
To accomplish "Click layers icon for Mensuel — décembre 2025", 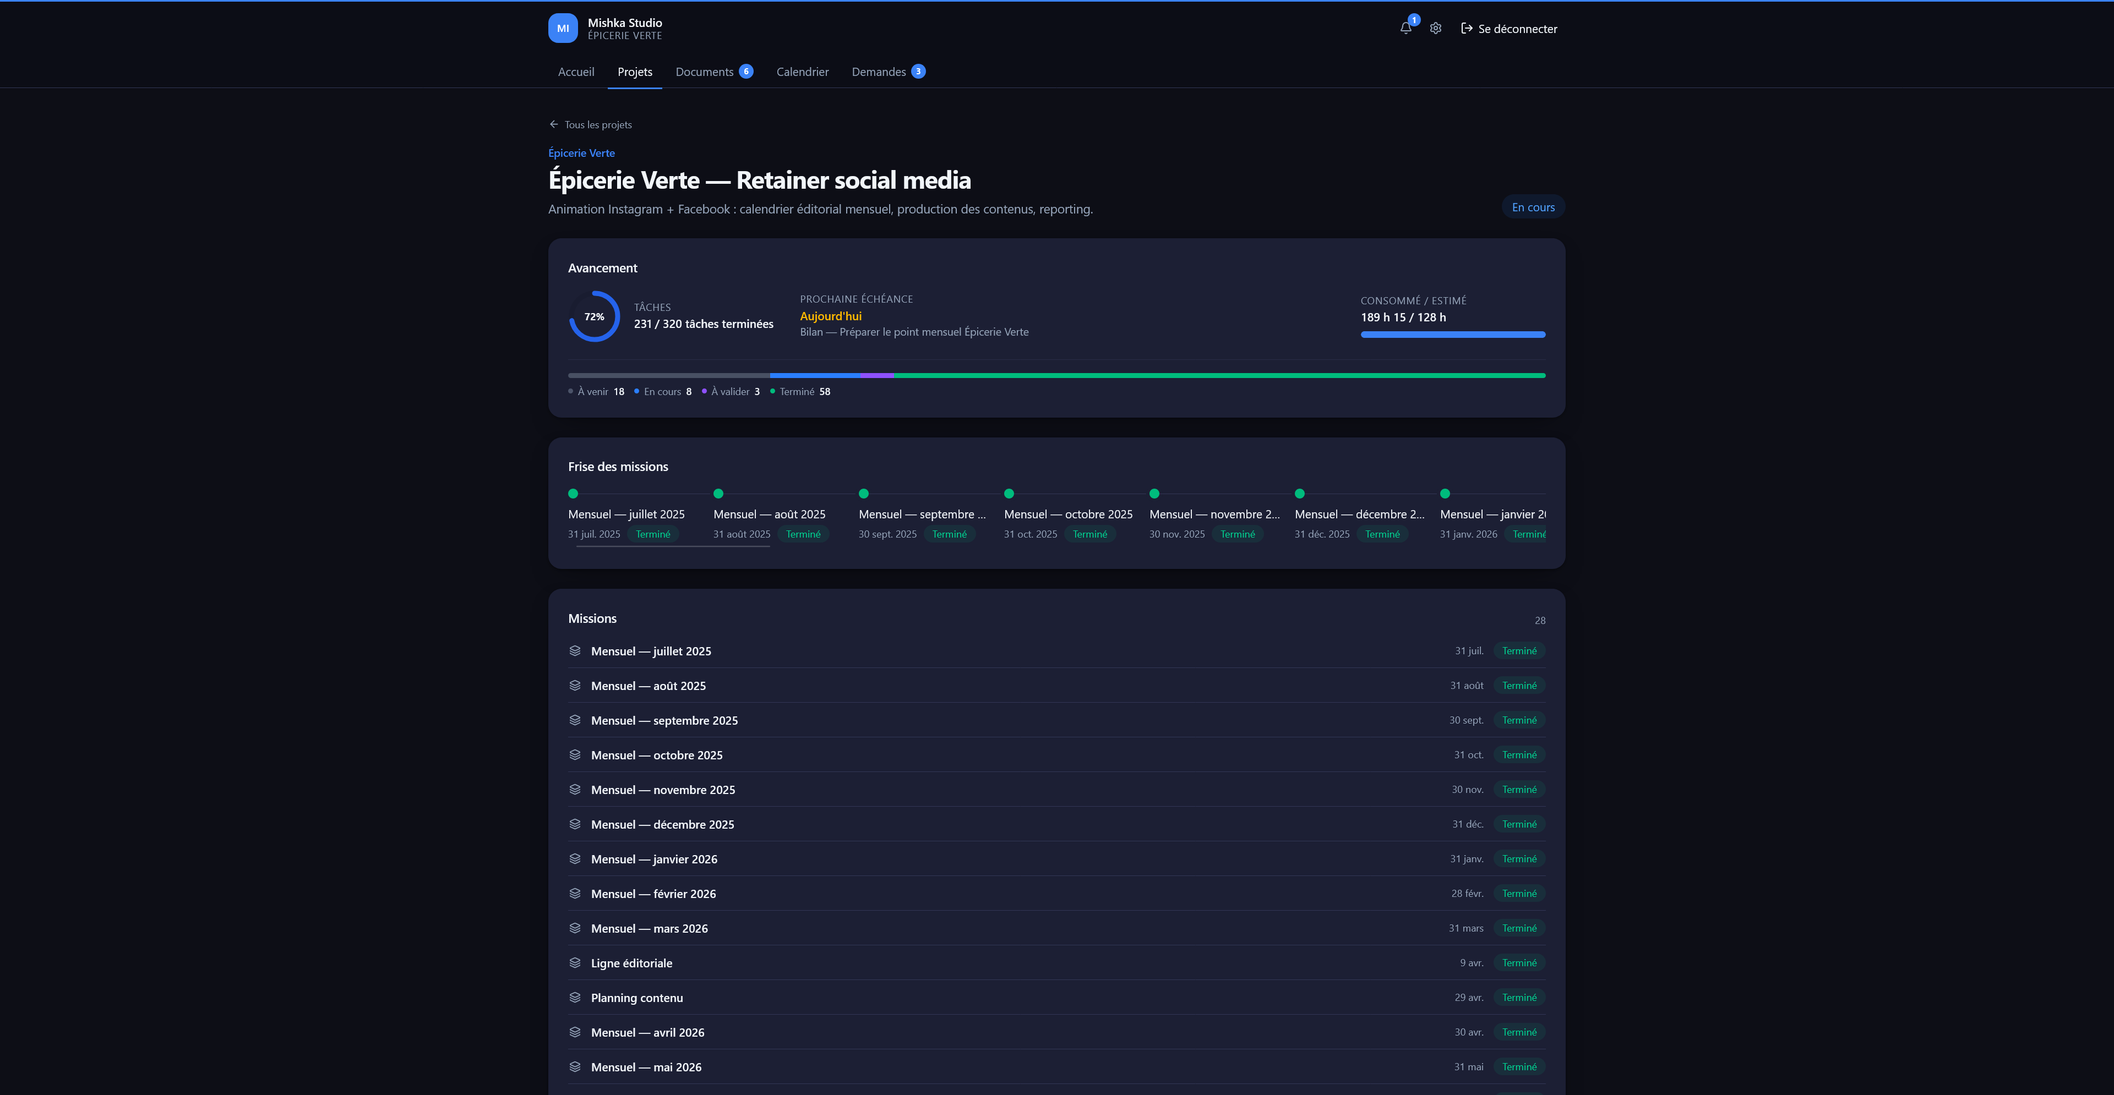I will click(x=575, y=824).
